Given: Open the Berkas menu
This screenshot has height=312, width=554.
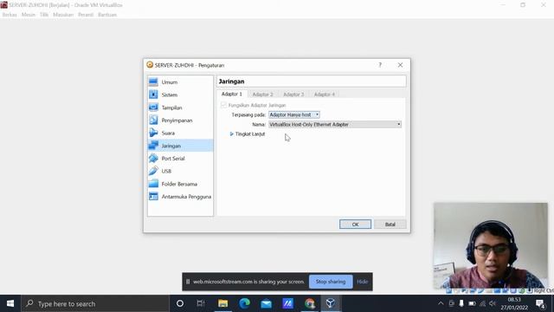Looking at the screenshot, I should coord(10,15).
